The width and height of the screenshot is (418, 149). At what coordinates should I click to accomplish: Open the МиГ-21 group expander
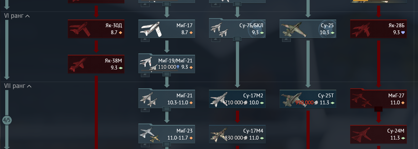click(x=167, y=109)
